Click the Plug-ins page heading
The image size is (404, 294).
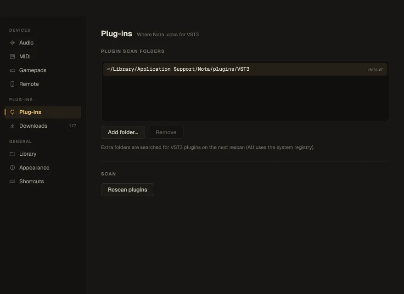point(117,34)
